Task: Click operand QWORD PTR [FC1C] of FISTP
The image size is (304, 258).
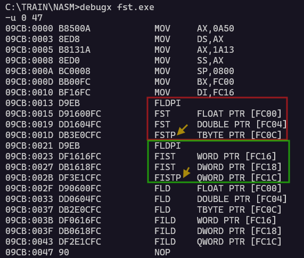Action: pos(239,178)
